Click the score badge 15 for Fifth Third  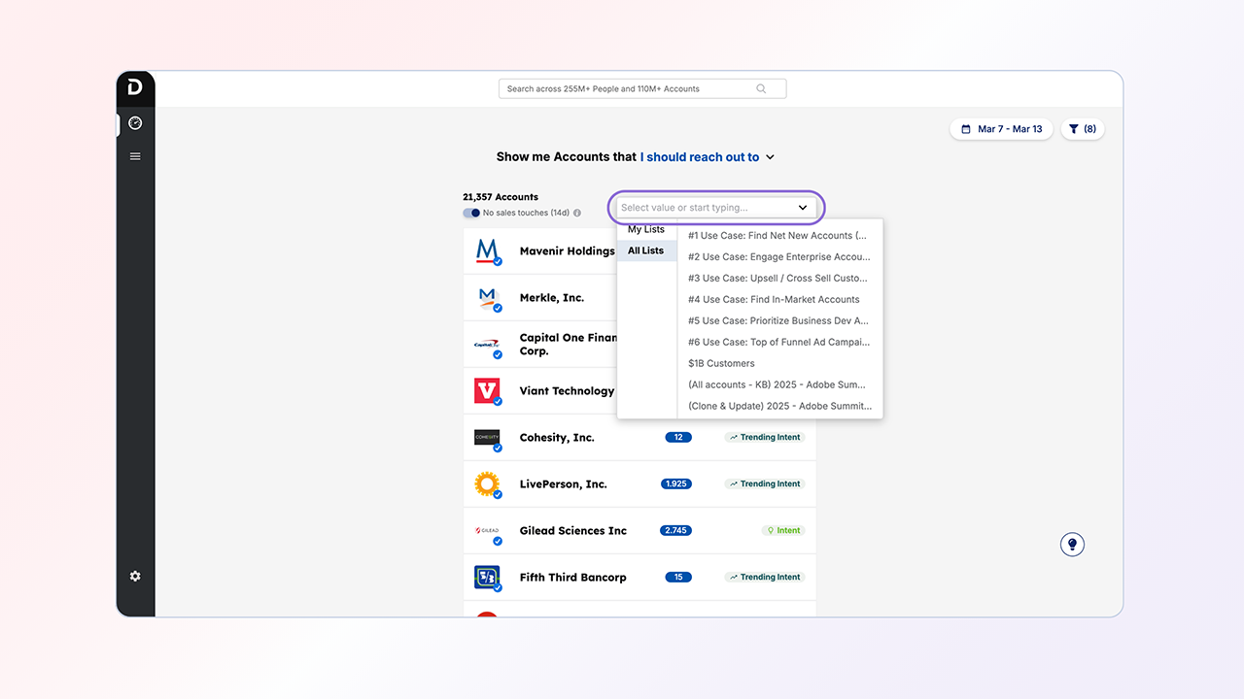click(678, 578)
